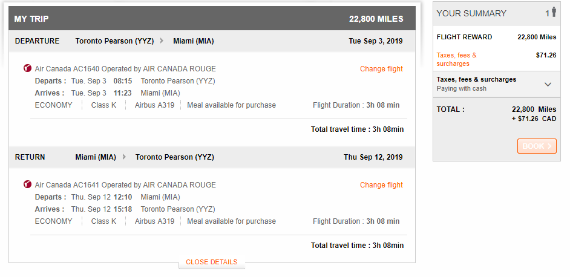This screenshot has width=570, height=277.
Task: Change the departure flight AC1640
Action: (381, 69)
